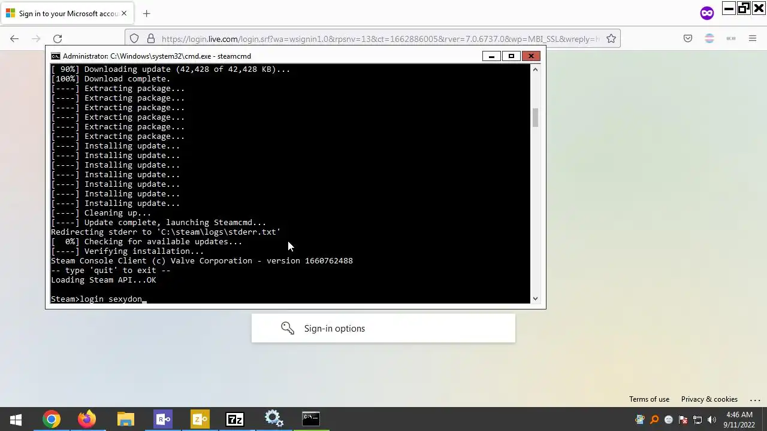Click the round grey face tray icon

[669, 420]
